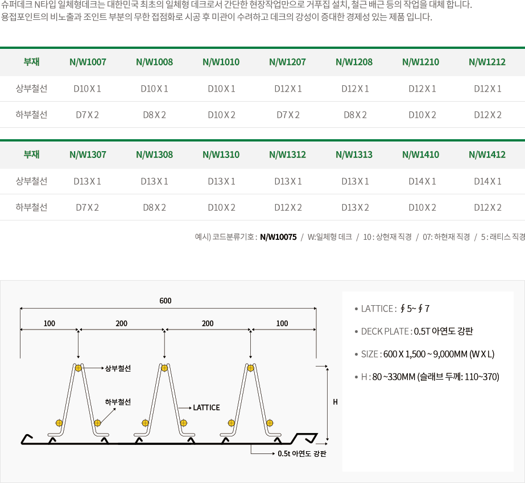This screenshot has height=483, width=525.
Task: Click the leftmost 100 dimension label
Action: tap(49, 323)
